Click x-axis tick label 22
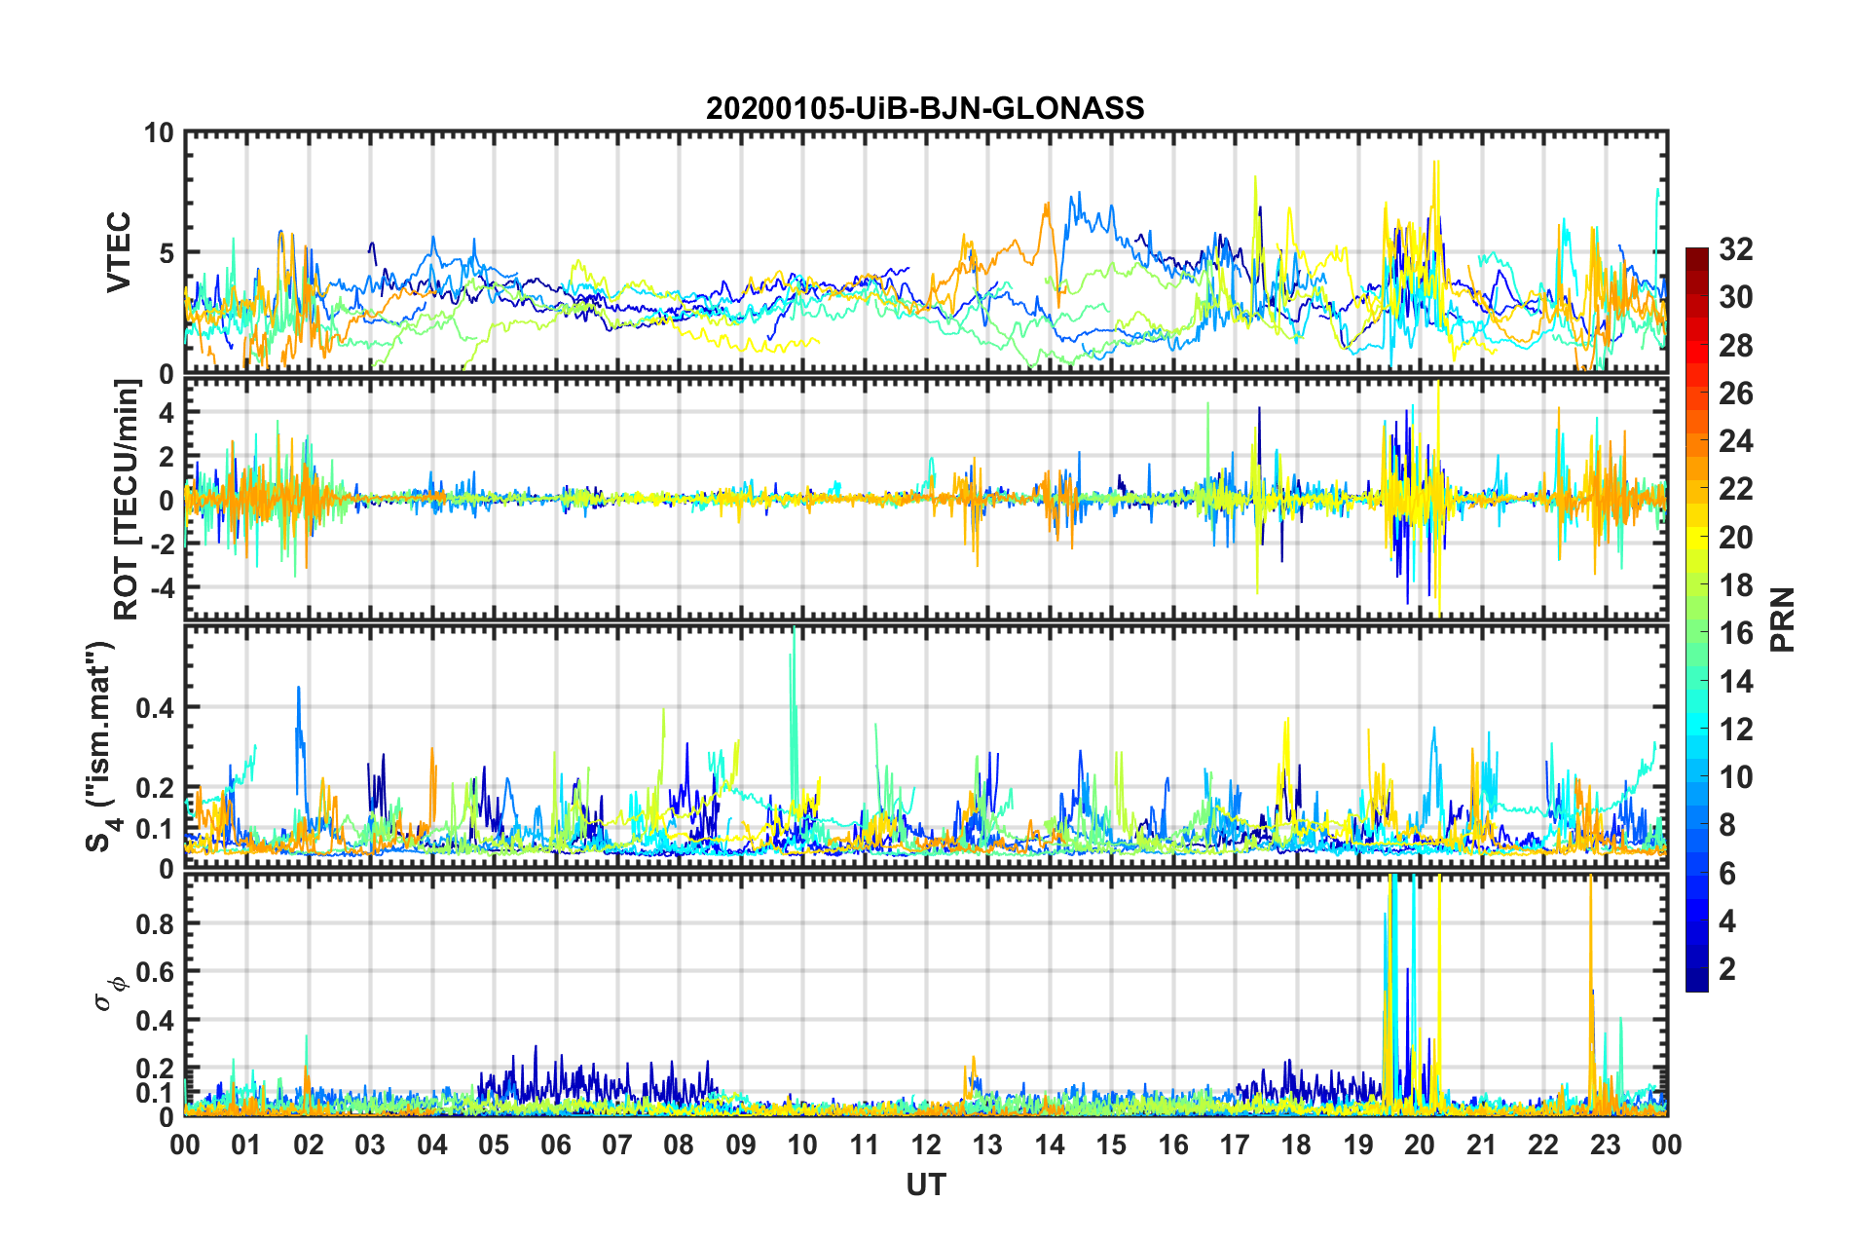This screenshot has width=1852, height=1239. tap(1543, 1145)
